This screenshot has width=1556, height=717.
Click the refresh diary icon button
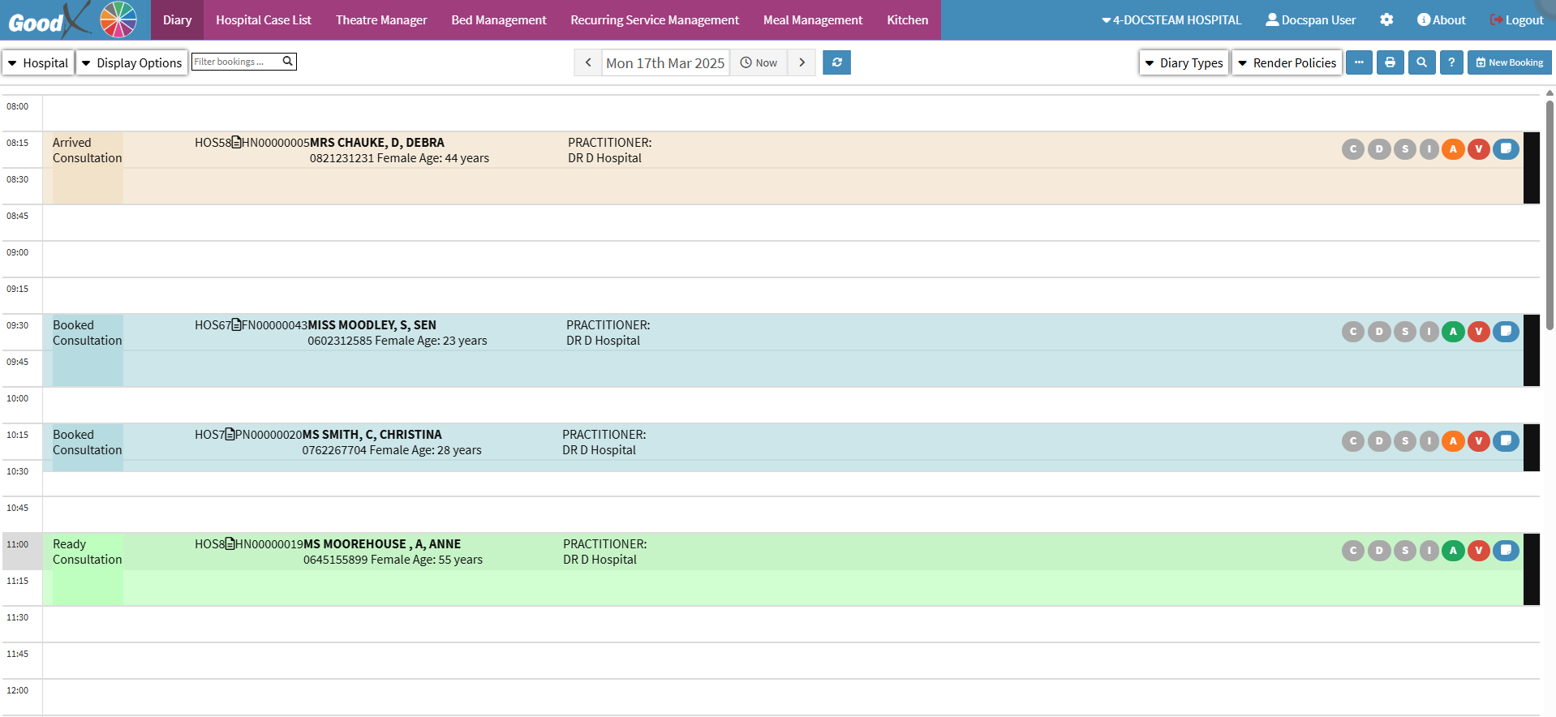(836, 62)
